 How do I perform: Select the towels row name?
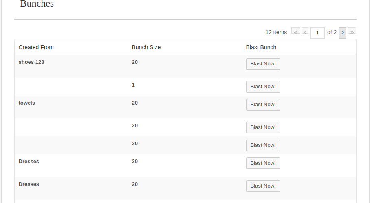click(x=27, y=103)
